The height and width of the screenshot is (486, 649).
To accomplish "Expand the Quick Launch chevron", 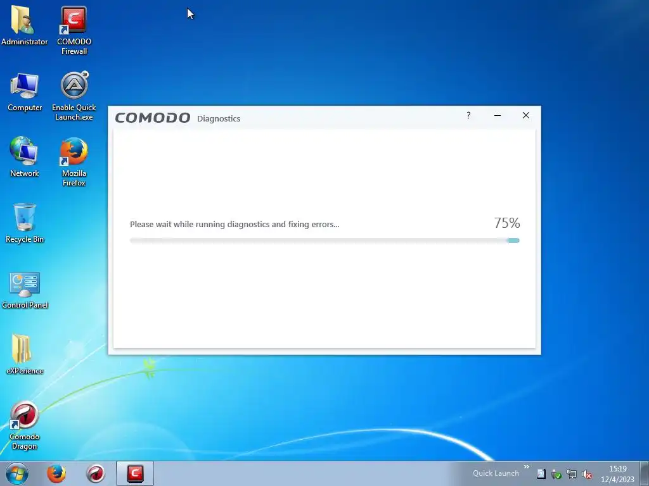I will pos(527,467).
